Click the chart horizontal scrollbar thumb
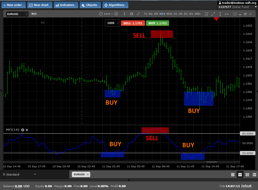This screenshot has width=258, height=190. coord(212,162)
